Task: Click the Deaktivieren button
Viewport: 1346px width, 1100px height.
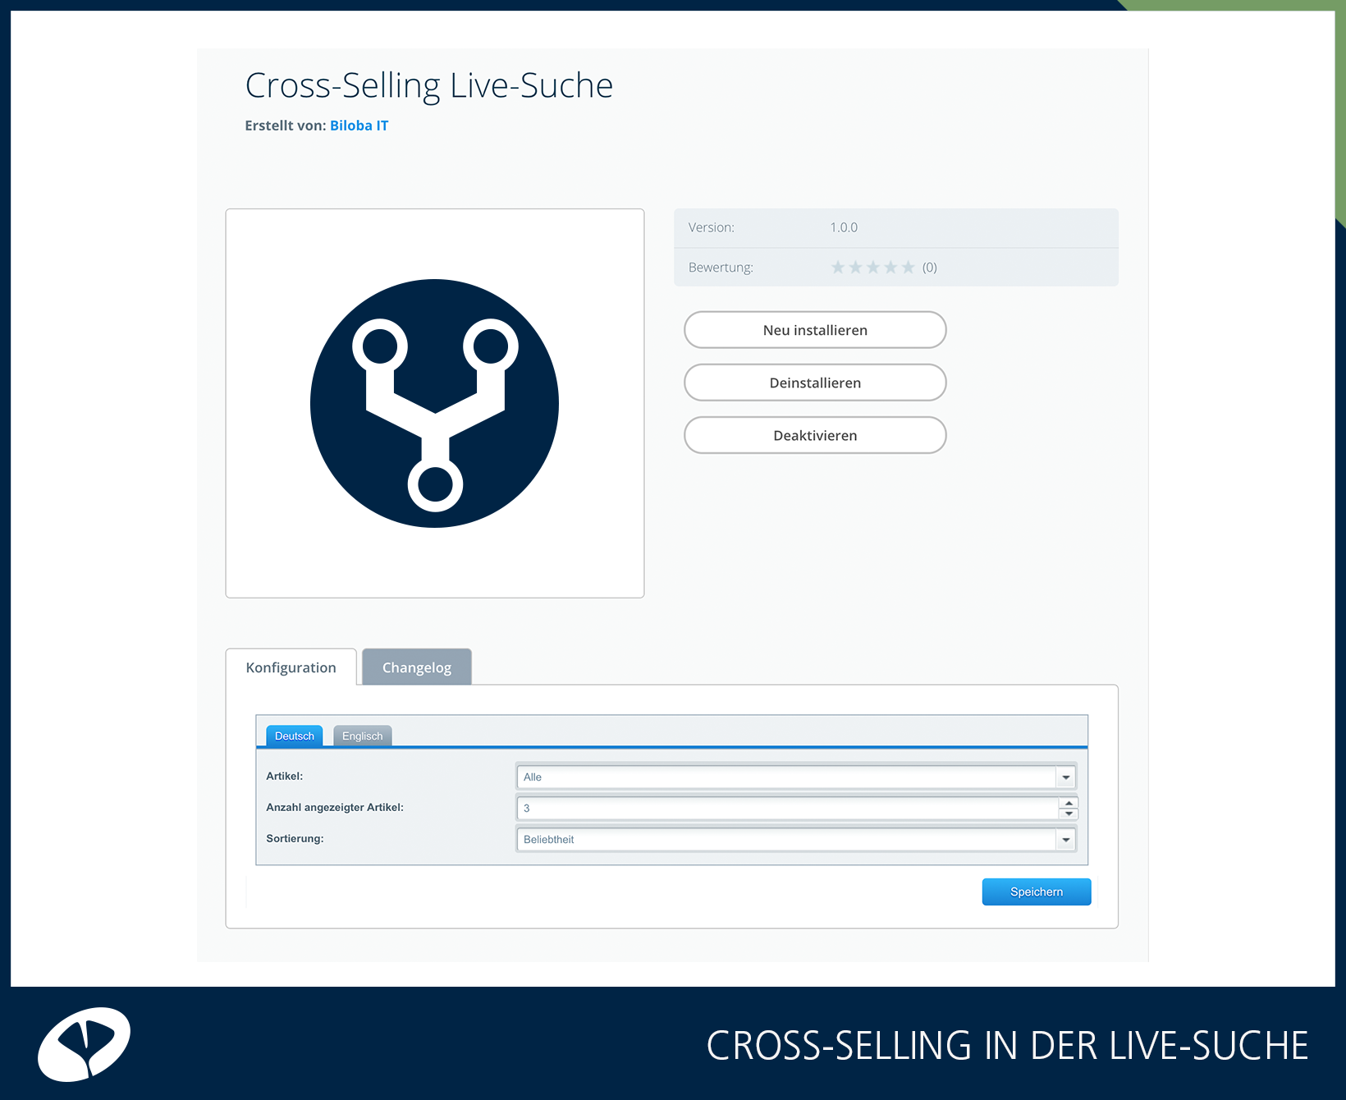Action: tap(815, 435)
